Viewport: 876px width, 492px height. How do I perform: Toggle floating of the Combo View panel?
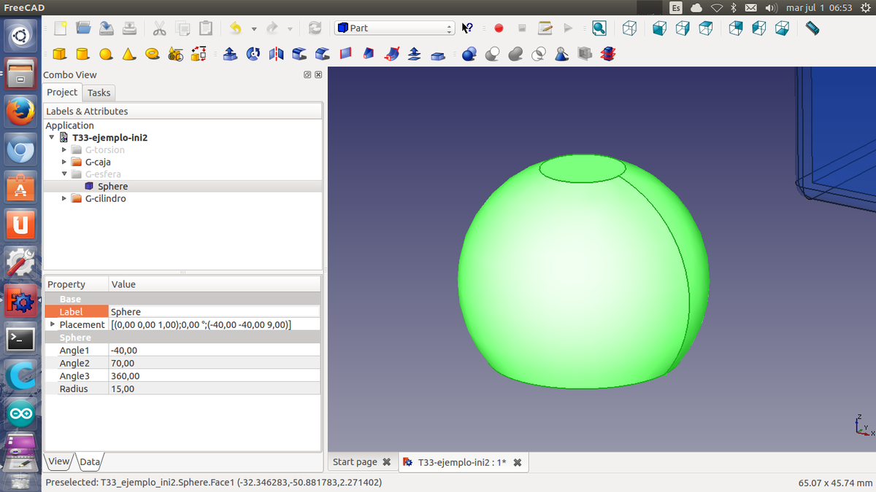(x=307, y=75)
